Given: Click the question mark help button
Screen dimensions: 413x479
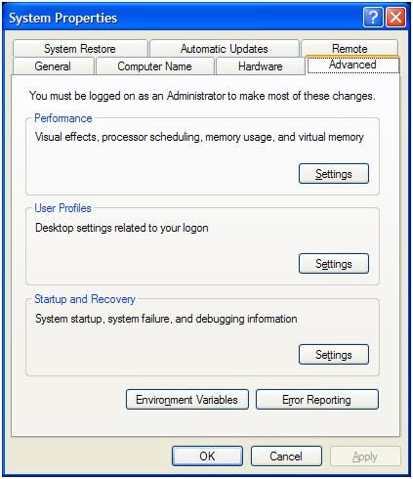Looking at the screenshot, I should coord(373,17).
